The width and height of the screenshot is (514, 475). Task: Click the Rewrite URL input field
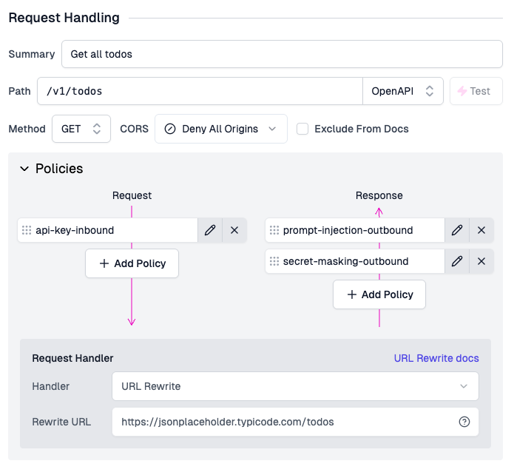point(295,422)
